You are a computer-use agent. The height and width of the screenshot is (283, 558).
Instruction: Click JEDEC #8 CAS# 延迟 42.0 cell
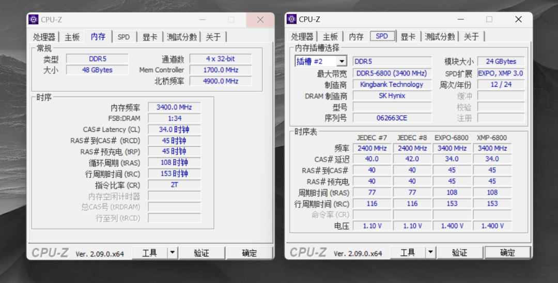click(x=412, y=159)
